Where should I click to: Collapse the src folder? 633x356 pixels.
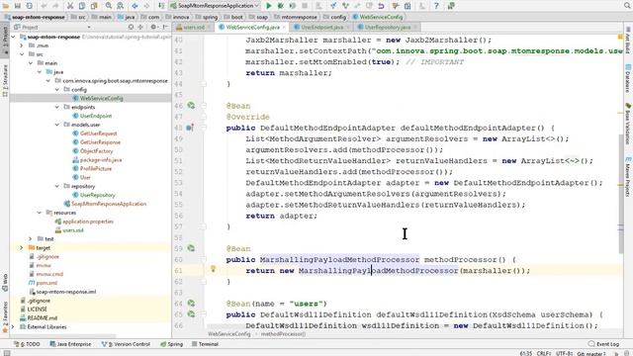pyautogui.click(x=22, y=54)
